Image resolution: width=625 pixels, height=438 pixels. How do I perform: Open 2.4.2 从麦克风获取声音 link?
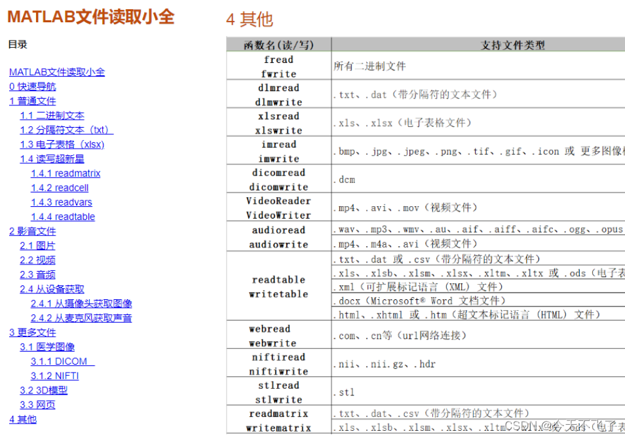pyautogui.click(x=81, y=318)
